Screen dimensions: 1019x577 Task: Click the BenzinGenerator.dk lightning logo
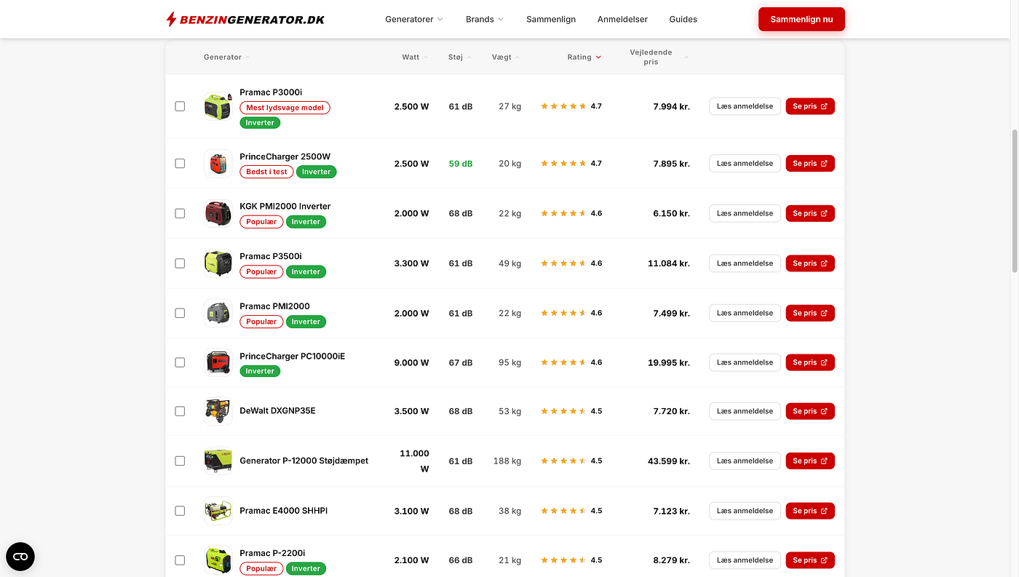(245, 19)
